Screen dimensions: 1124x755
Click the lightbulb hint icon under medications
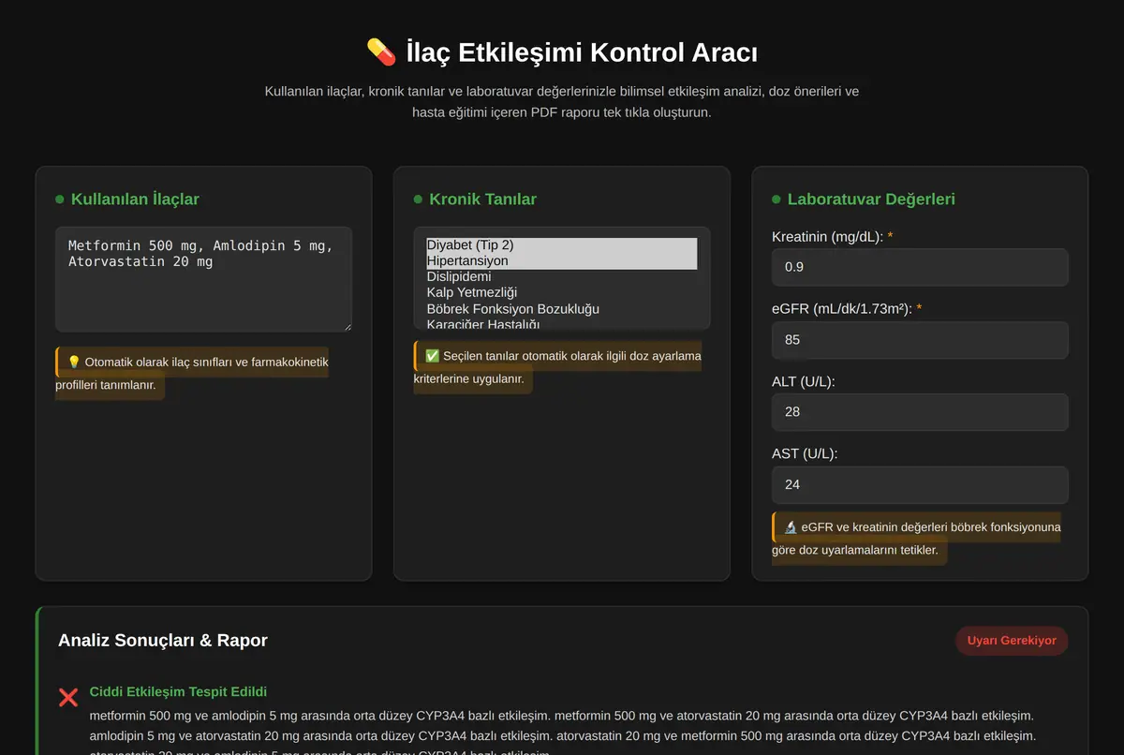coord(74,362)
